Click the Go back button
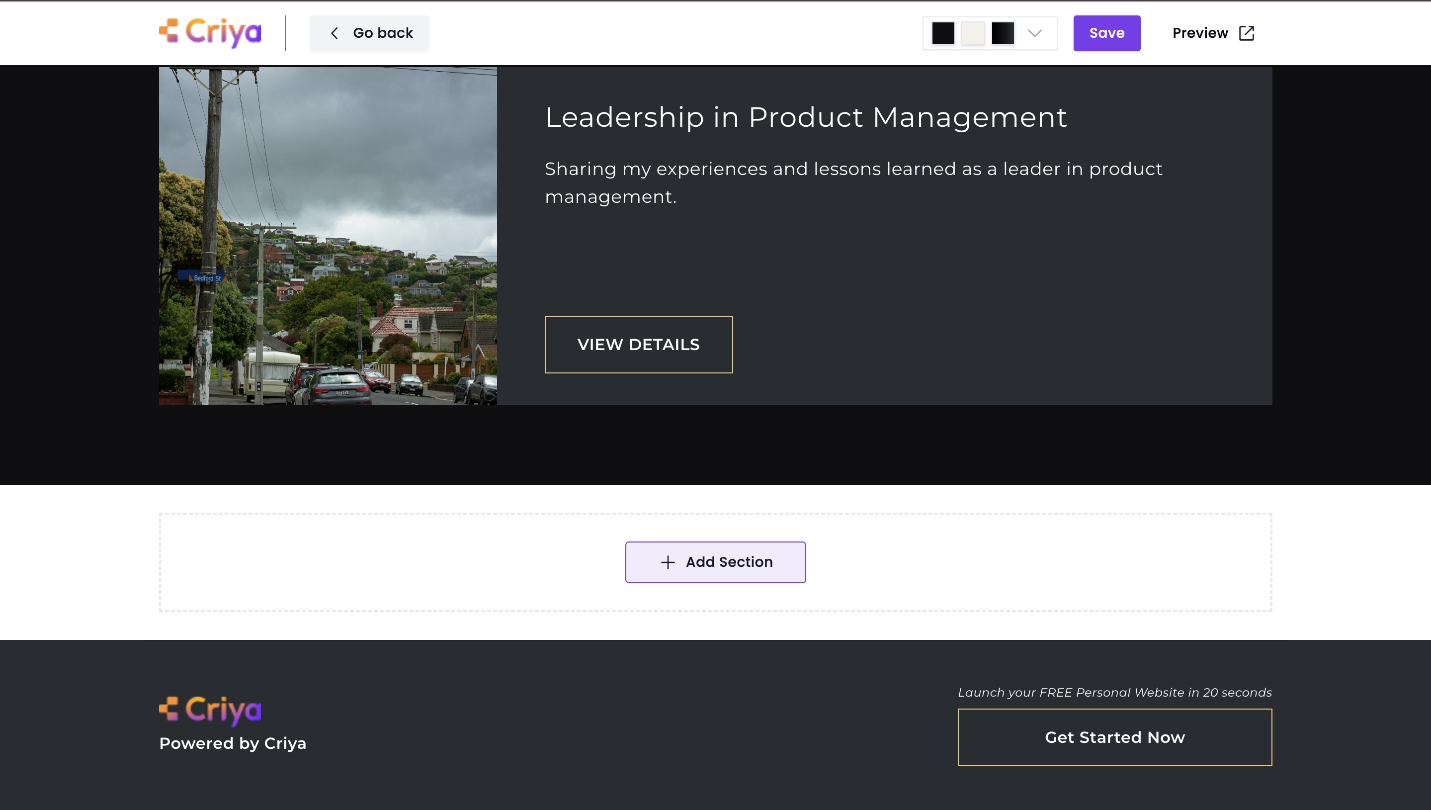The image size is (1431, 810). tap(369, 33)
